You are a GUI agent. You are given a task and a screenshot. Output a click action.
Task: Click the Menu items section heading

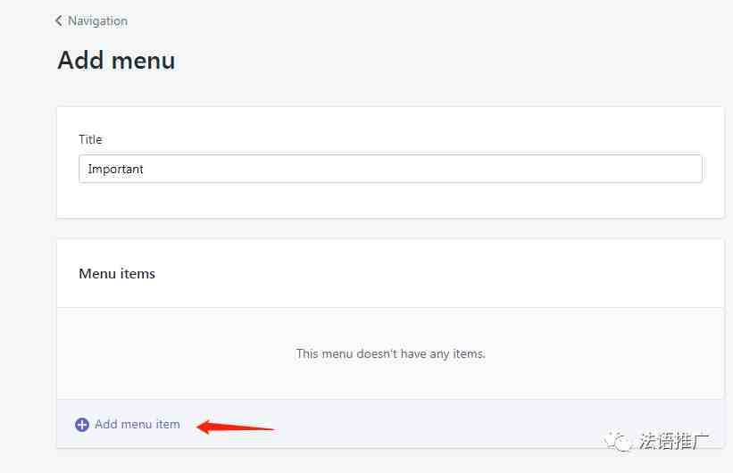click(117, 273)
